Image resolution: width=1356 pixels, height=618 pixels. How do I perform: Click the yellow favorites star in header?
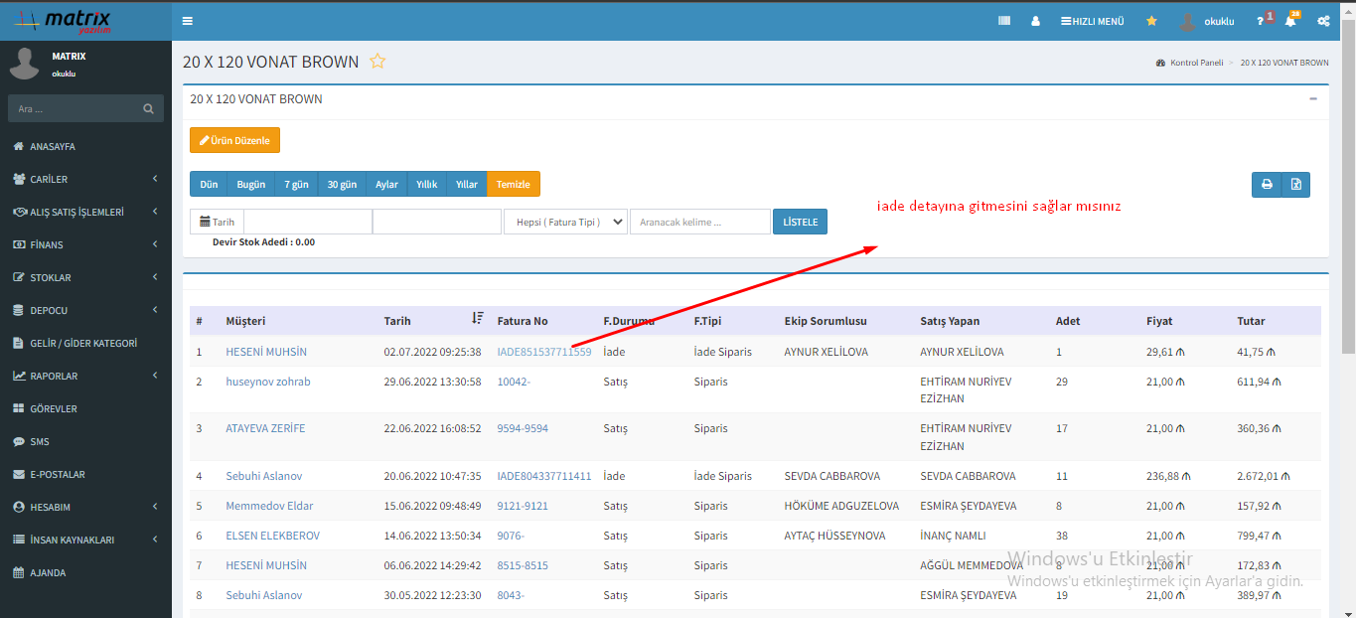tap(1151, 21)
